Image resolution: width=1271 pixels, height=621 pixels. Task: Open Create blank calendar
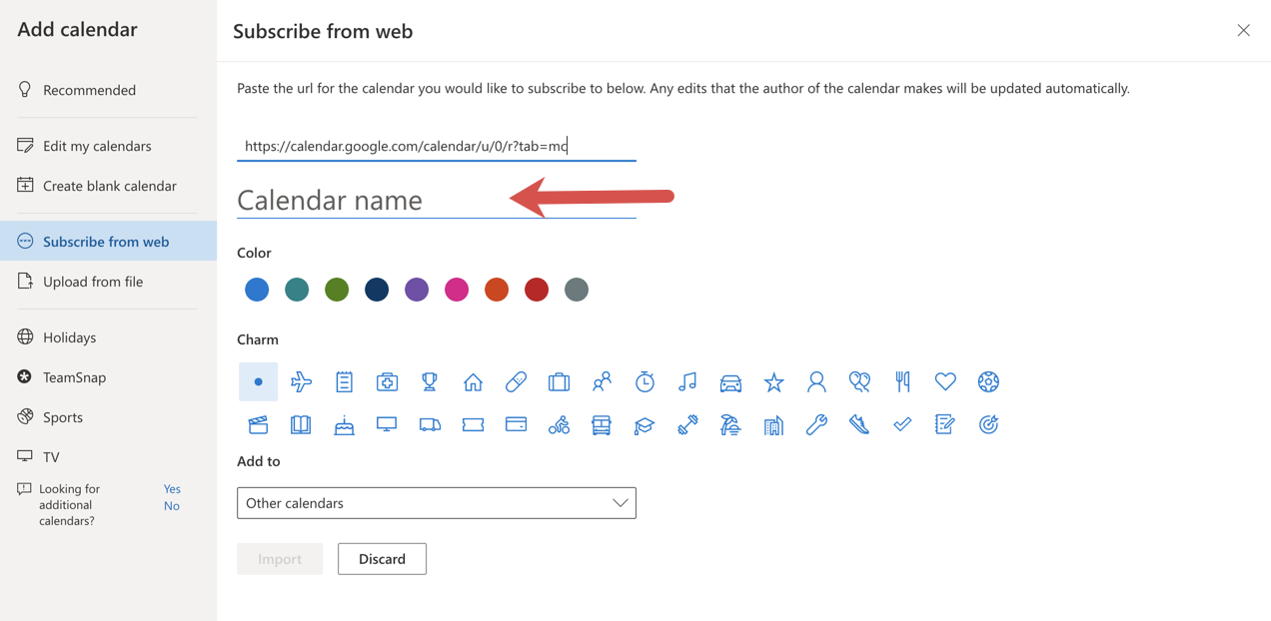108,186
